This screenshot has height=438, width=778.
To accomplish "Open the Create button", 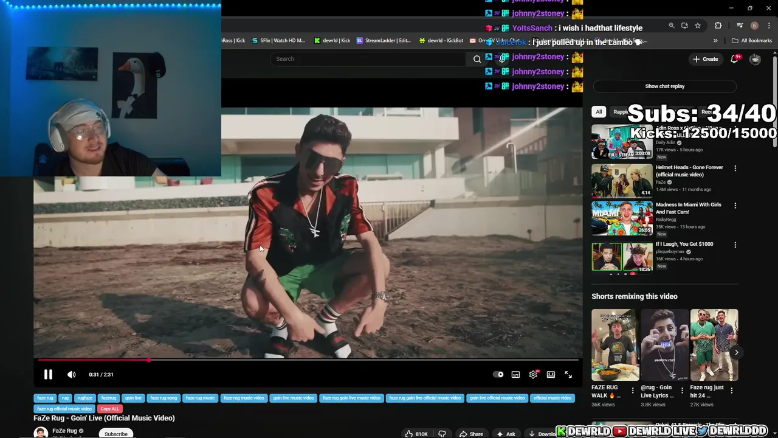I will click(x=705, y=59).
